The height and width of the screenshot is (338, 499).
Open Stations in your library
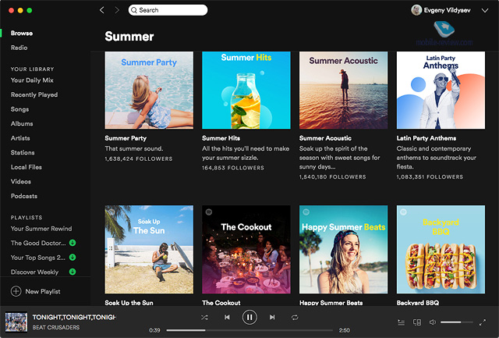point(23,152)
